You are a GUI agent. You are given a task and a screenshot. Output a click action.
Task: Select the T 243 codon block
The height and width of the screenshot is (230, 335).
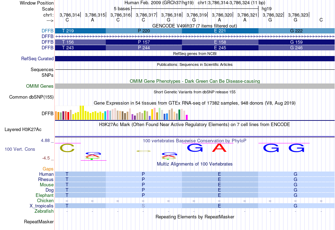(80, 48)
